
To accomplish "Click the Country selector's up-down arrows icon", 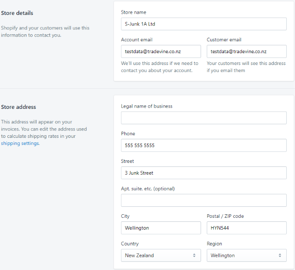I will (x=194, y=256).
